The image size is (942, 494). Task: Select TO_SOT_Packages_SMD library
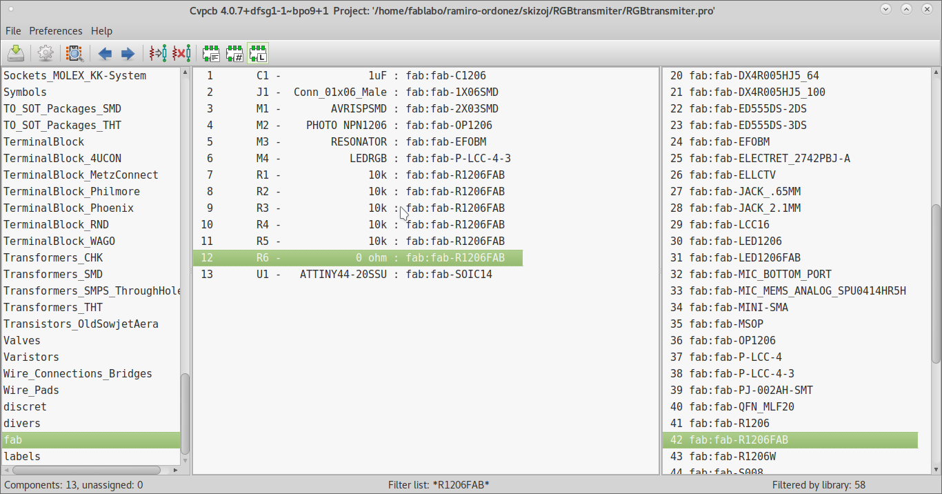(x=90, y=108)
